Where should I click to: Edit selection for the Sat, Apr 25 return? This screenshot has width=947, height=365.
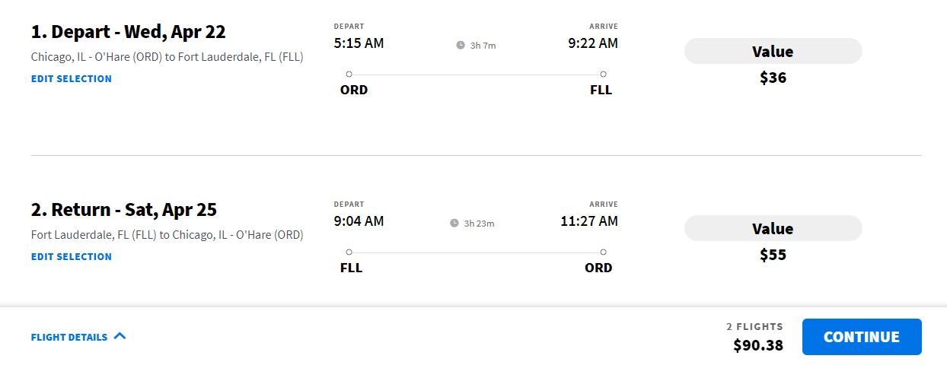(72, 257)
